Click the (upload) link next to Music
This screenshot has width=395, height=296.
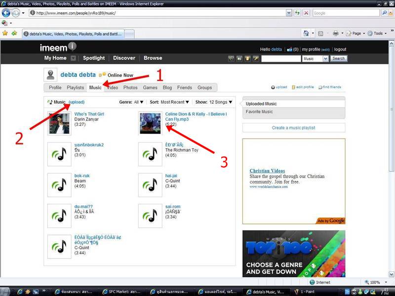point(77,102)
